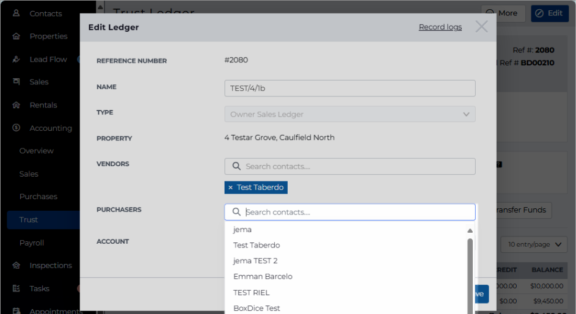Select BoxDice Test contact
Screen dimensions: 576x314
(257, 308)
